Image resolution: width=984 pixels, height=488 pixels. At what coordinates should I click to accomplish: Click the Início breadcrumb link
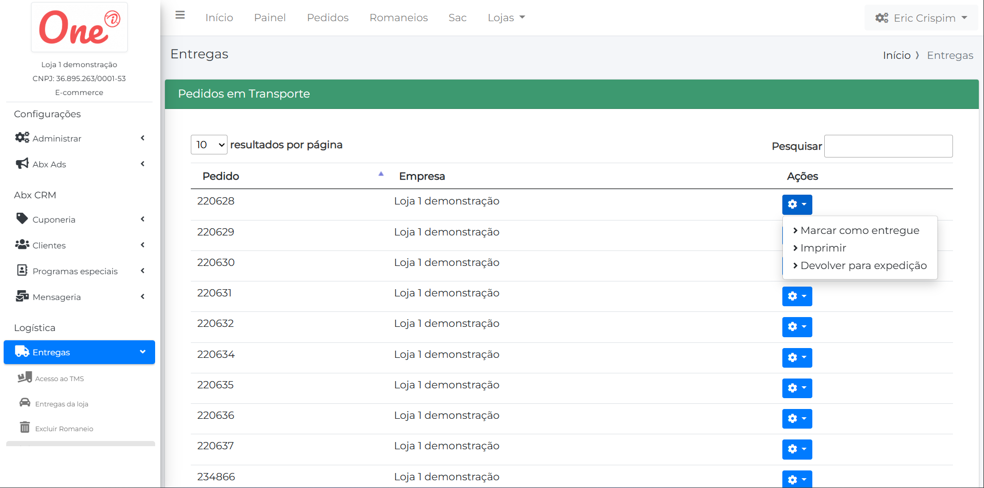[x=896, y=56]
